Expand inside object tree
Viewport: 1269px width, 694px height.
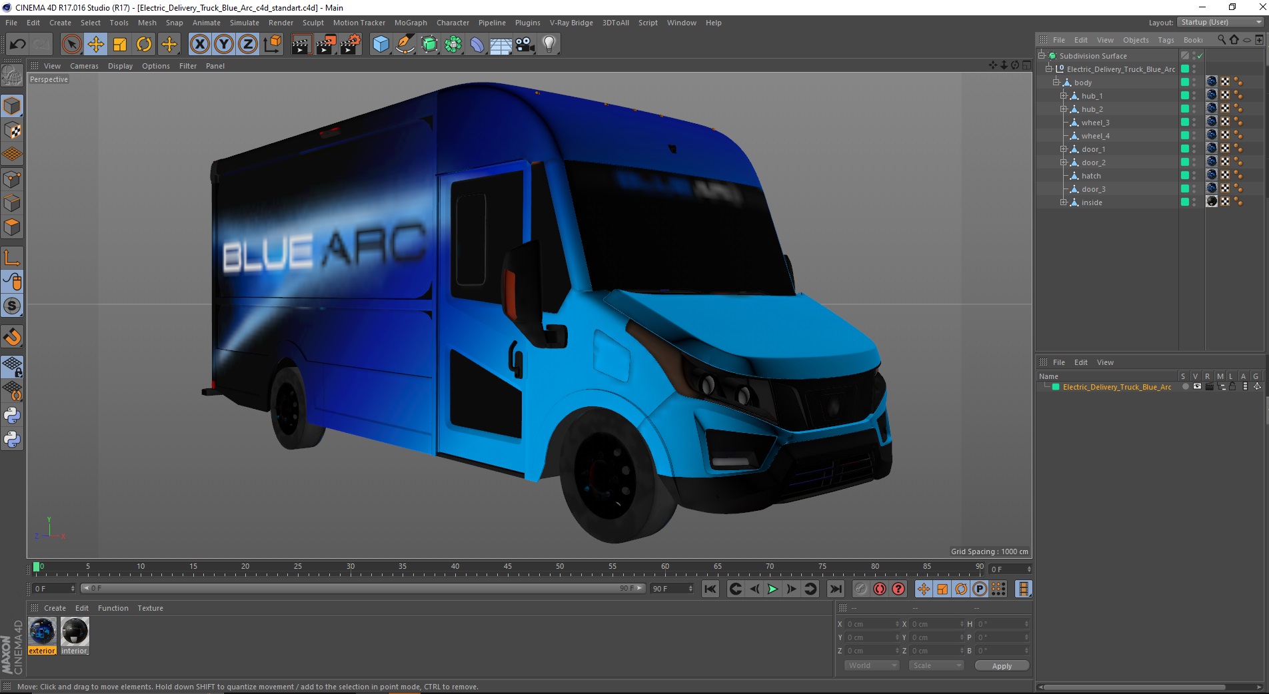pos(1064,202)
